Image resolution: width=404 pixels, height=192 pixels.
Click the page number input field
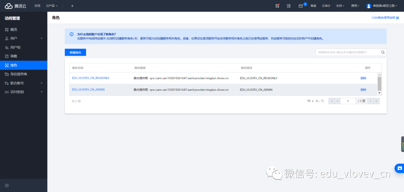(348, 101)
